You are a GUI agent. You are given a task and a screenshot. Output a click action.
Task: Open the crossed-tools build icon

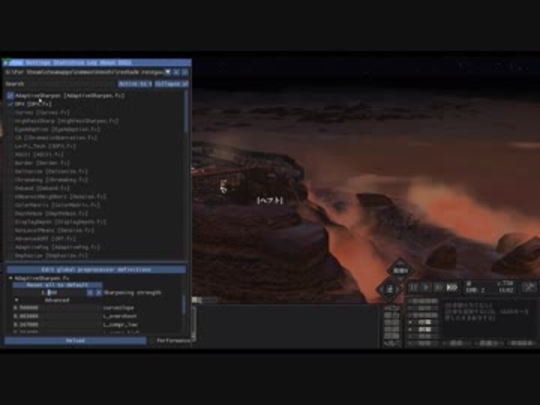click(529, 287)
